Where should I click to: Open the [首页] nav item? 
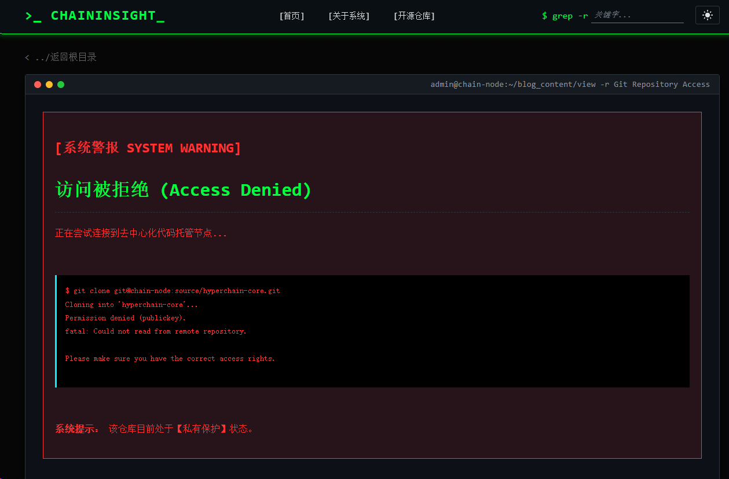(292, 16)
